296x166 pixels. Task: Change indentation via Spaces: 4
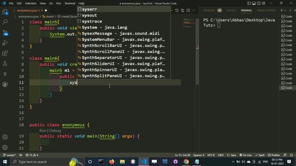[x=198, y=155]
